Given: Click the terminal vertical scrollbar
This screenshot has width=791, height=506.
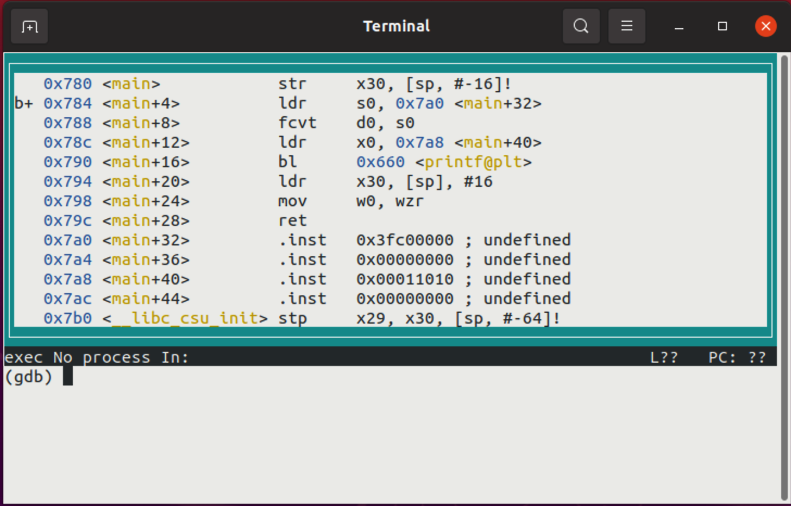Looking at the screenshot, I should [784, 277].
